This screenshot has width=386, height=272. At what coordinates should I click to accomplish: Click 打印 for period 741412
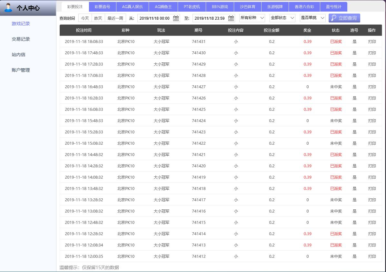(372, 256)
